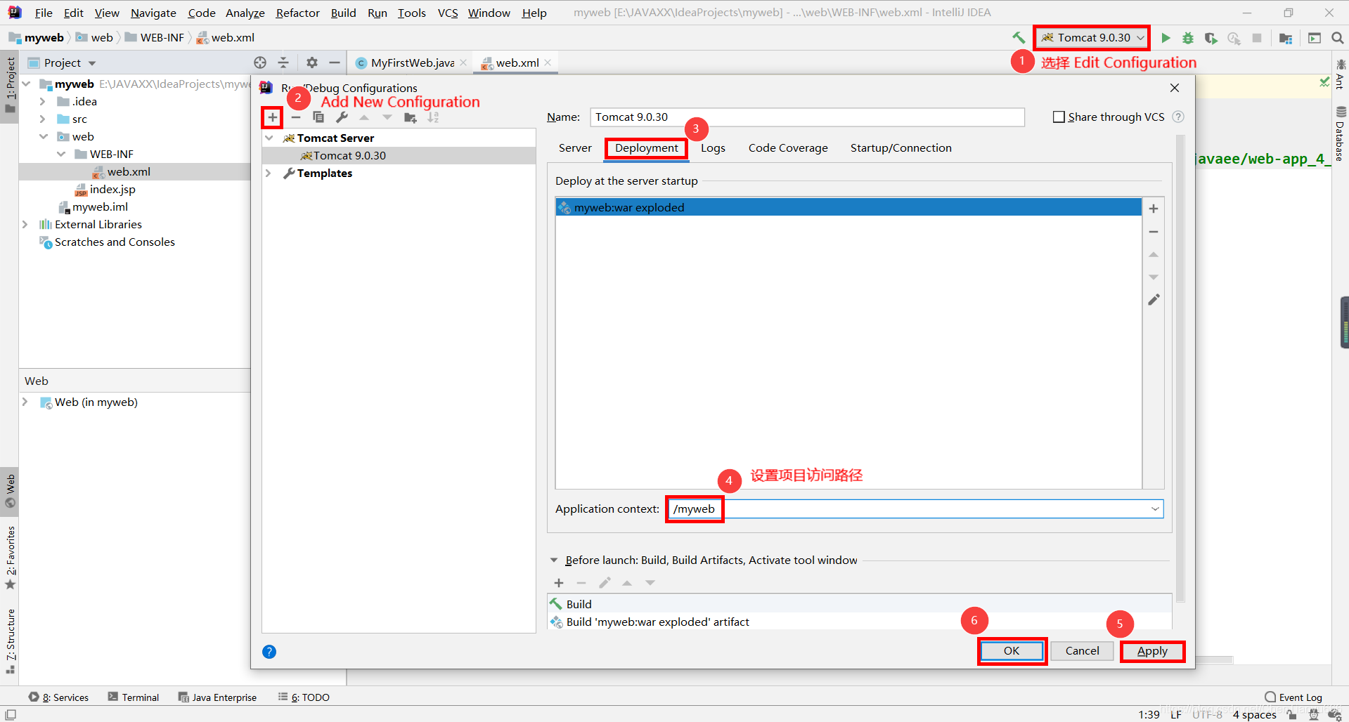Add deployment artifact plus icon

tap(1154, 209)
